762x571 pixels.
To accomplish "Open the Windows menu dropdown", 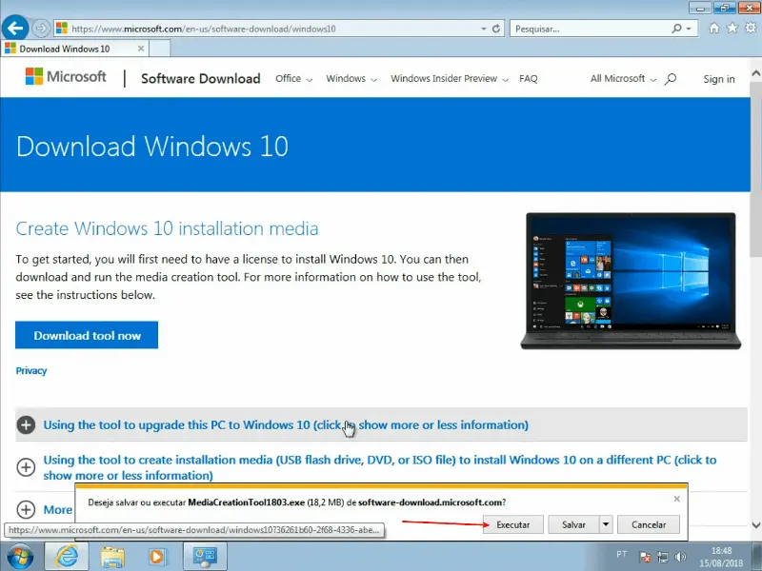I will (x=351, y=79).
